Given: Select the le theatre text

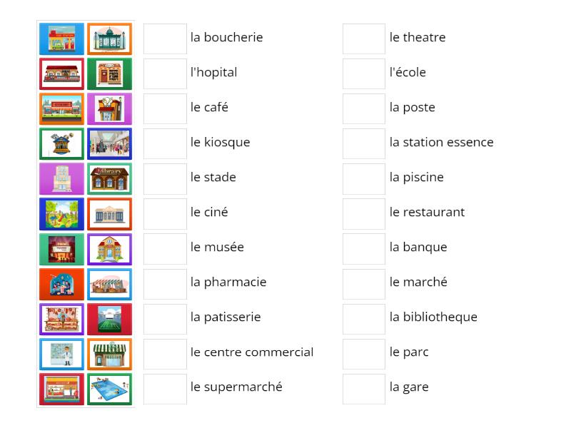Looking at the screenshot, I should 418,38.
